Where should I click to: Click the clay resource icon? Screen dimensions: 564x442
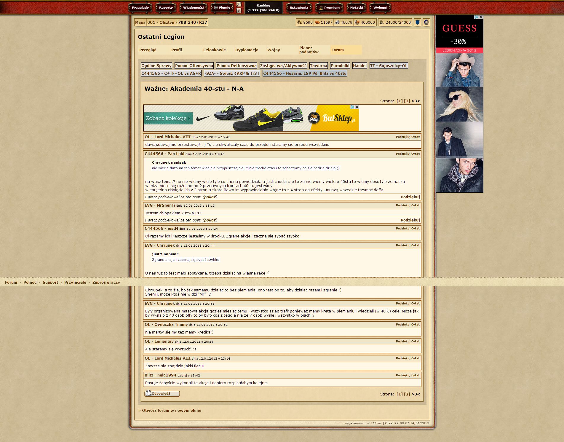point(317,22)
